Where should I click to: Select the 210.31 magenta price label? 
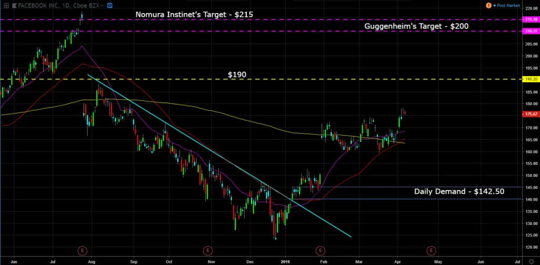tap(531, 31)
